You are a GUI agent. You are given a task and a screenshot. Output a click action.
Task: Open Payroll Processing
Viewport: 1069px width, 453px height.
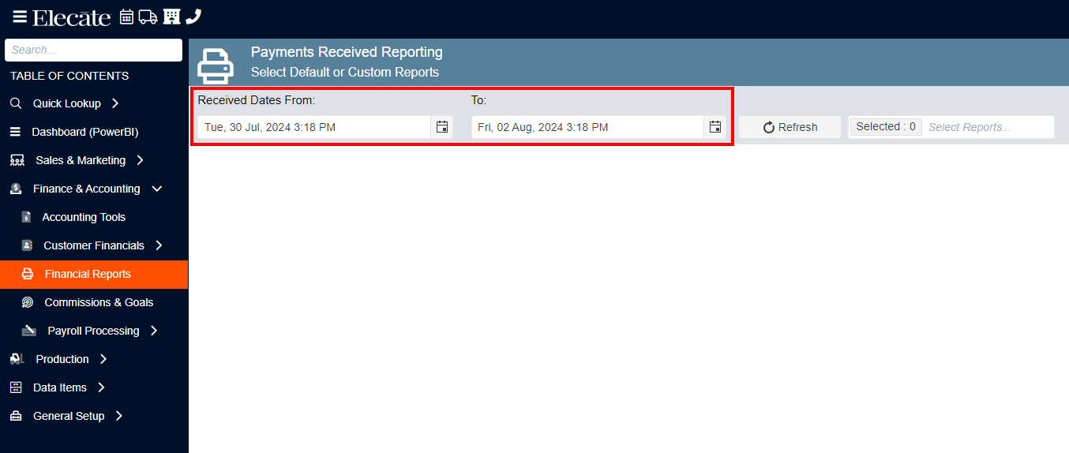click(93, 331)
